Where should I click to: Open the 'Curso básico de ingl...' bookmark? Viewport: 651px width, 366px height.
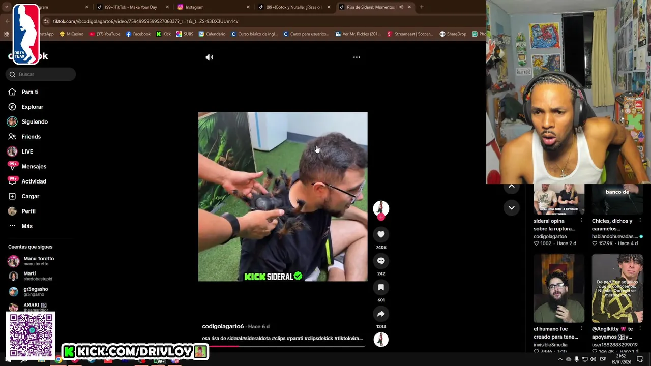pos(254,34)
